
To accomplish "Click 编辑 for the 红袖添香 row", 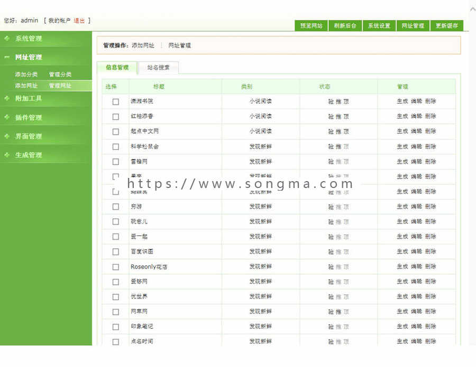I will [x=416, y=116].
